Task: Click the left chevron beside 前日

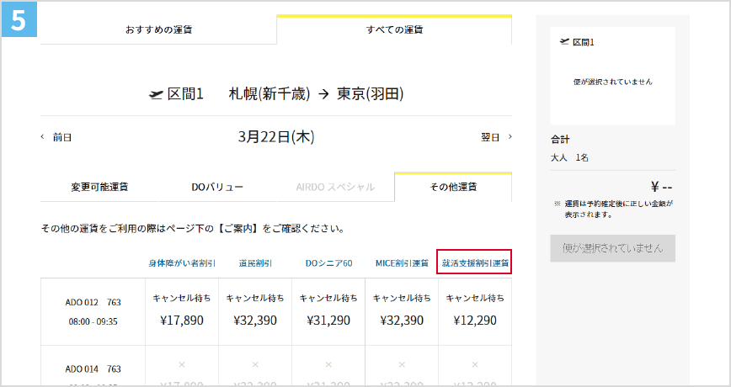Action: [42, 136]
